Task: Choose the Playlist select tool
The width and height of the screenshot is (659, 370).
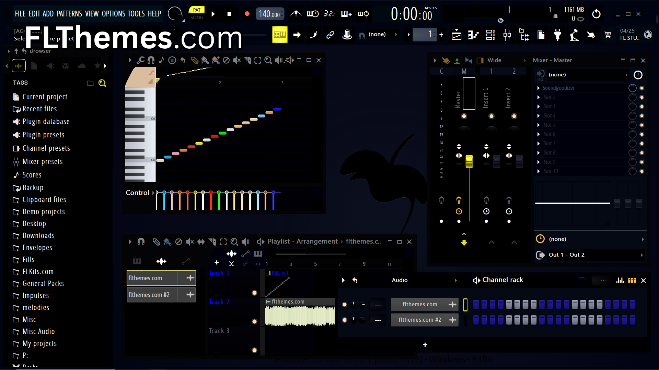Action: click(x=223, y=242)
